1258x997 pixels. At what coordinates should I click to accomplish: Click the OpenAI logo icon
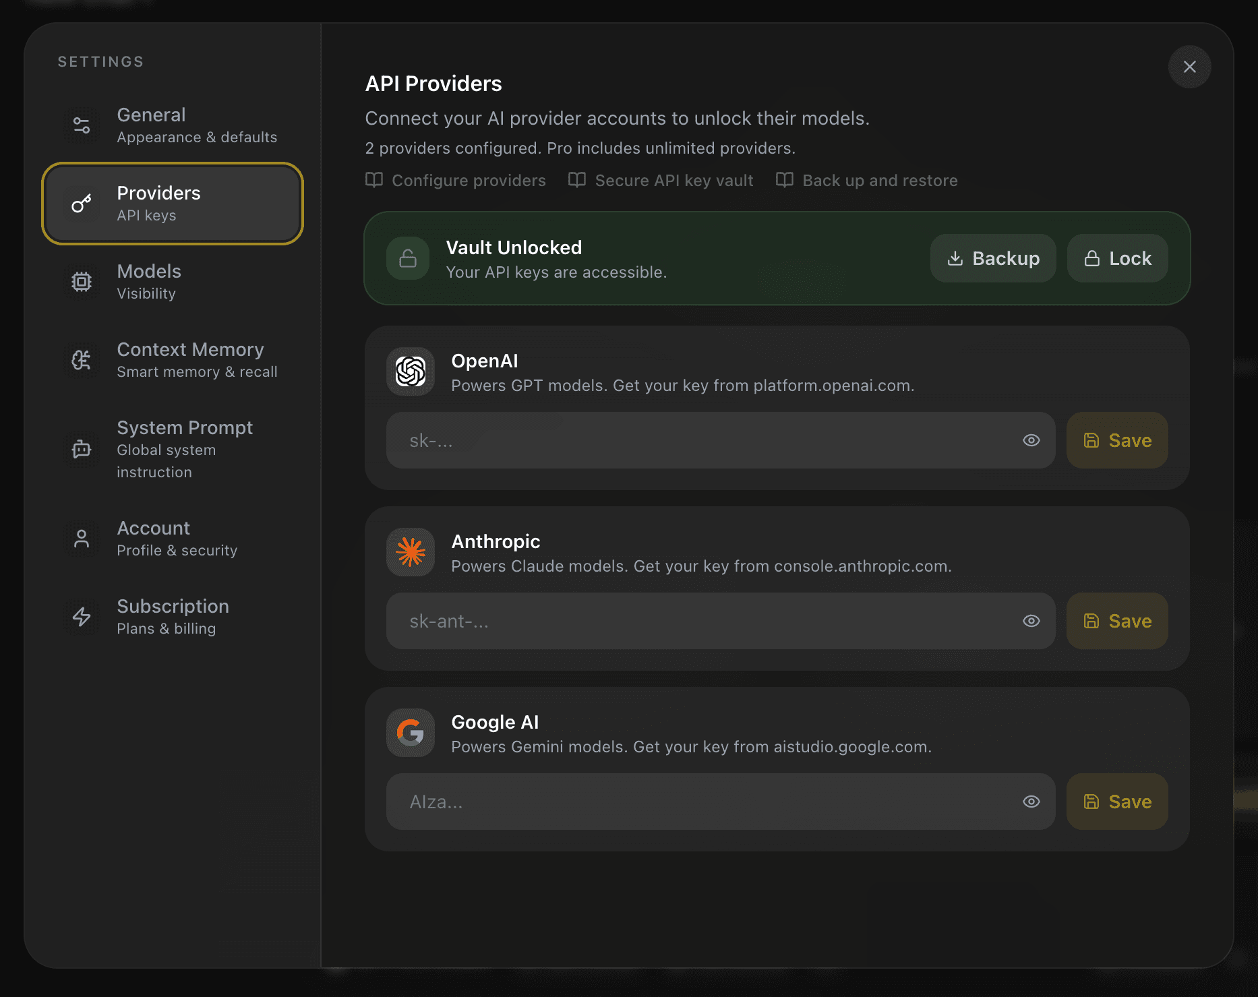(x=411, y=371)
